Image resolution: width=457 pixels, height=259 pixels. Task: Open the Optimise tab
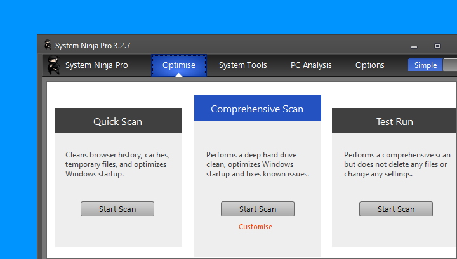(x=179, y=65)
